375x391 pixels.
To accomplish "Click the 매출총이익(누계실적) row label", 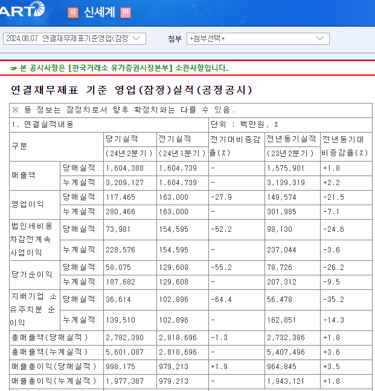I will pyautogui.click(x=54, y=381).
